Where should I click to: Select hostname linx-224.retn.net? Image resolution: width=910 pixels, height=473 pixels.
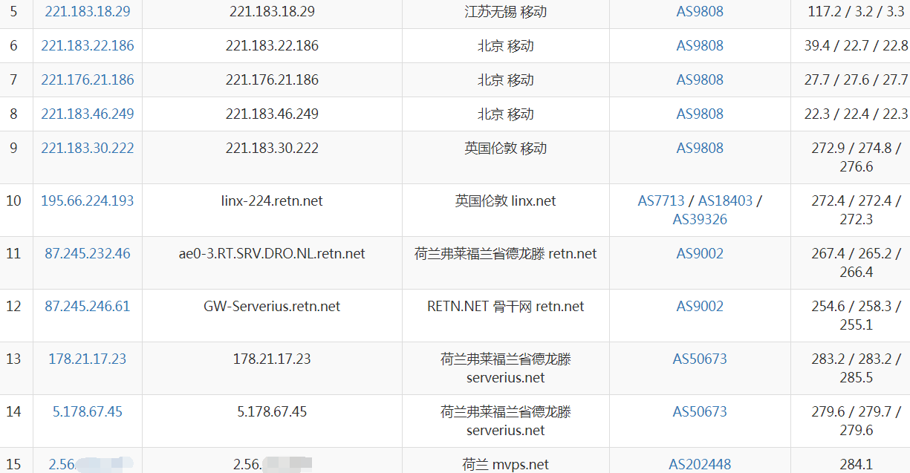272,201
